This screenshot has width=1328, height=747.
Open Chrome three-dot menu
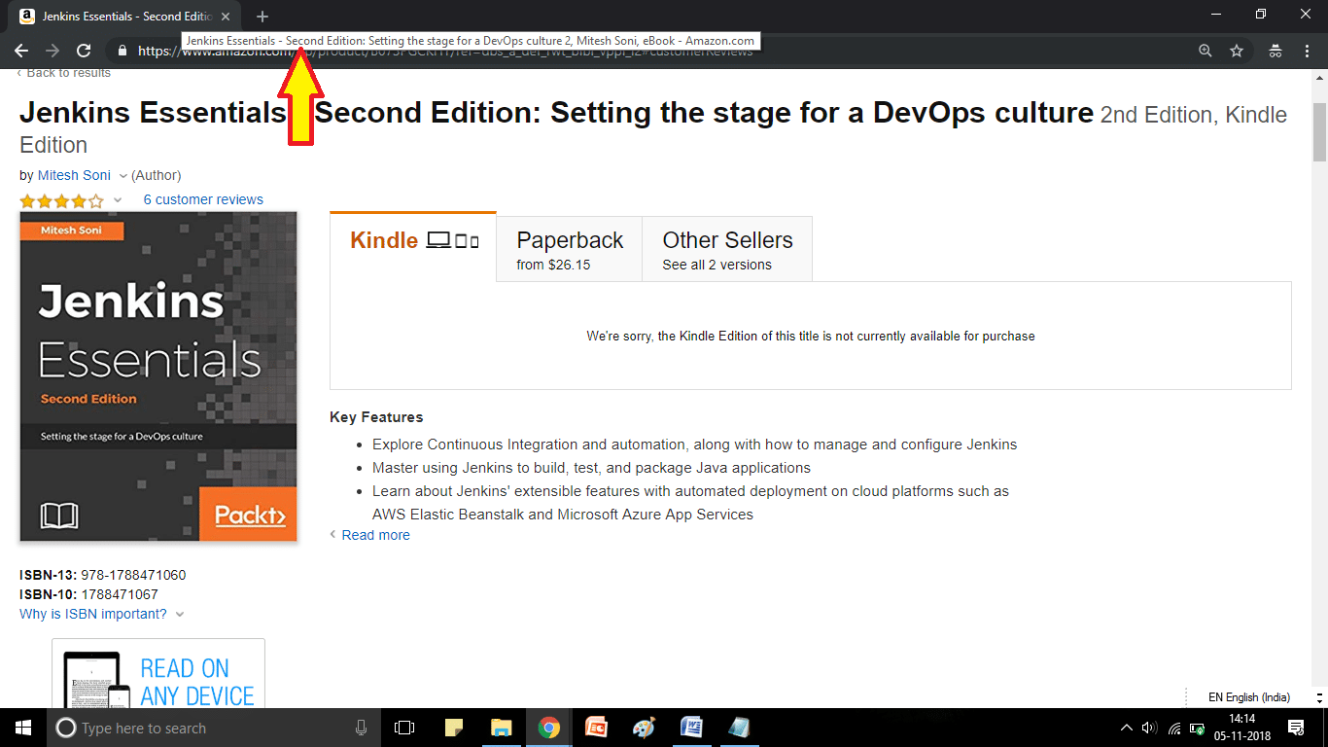click(x=1307, y=51)
